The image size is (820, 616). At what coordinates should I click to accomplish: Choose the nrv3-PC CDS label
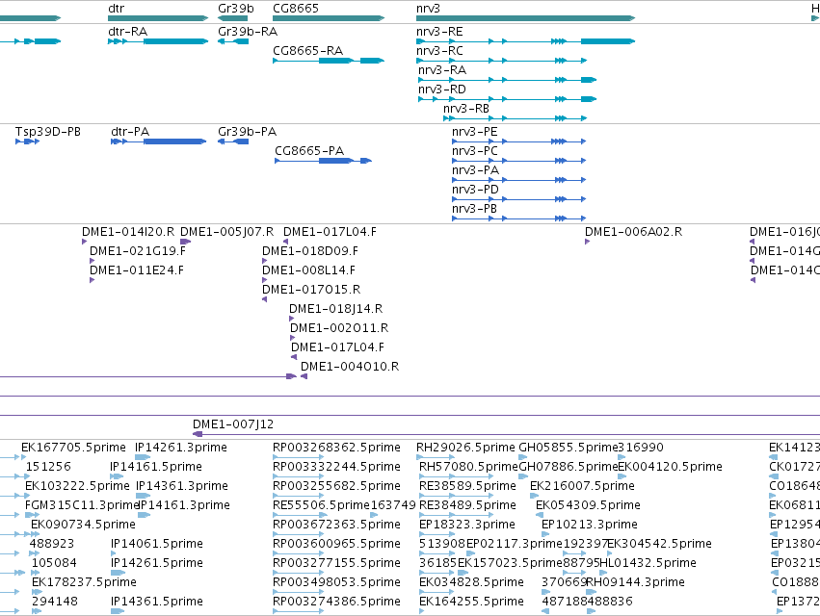(475, 151)
